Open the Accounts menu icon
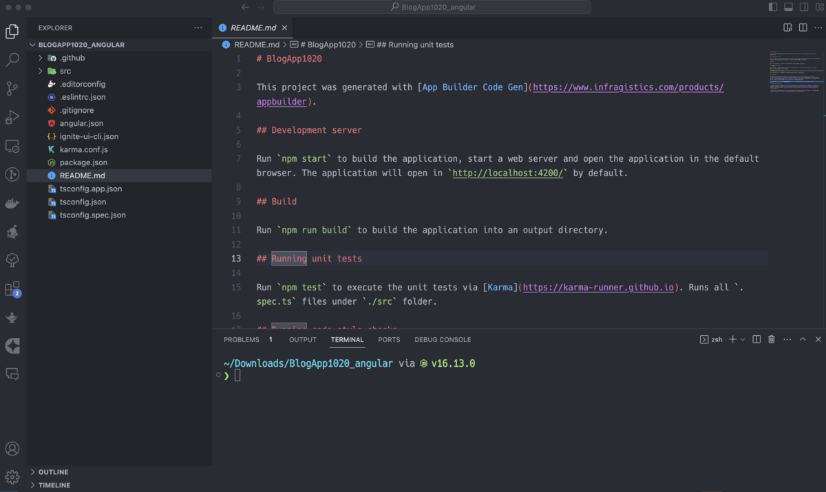826x492 pixels. pyautogui.click(x=12, y=449)
